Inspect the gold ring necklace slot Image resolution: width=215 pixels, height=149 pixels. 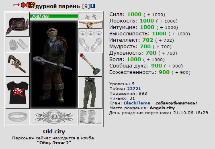pyautogui.click(x=90, y=24)
